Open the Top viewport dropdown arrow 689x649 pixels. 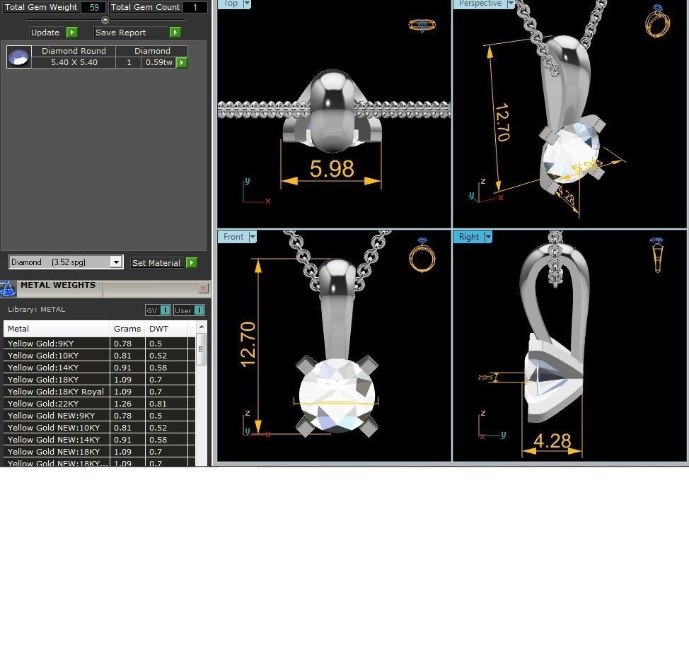pyautogui.click(x=247, y=4)
